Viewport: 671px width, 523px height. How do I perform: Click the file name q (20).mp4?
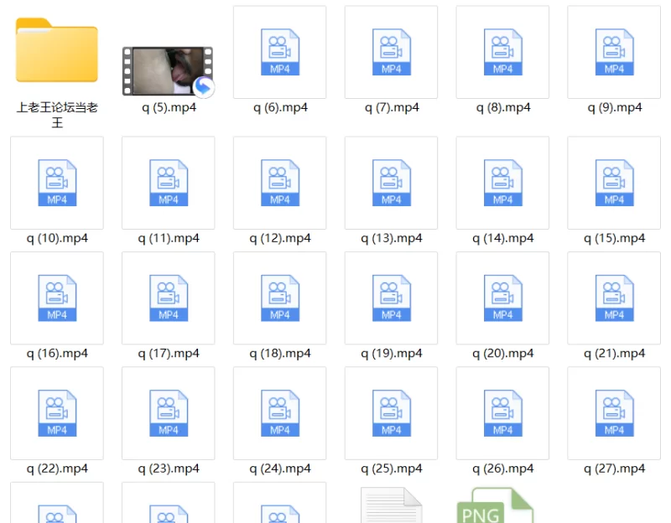click(503, 353)
